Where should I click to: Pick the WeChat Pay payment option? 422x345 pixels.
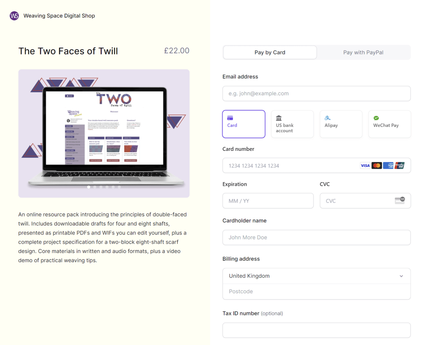coord(389,124)
